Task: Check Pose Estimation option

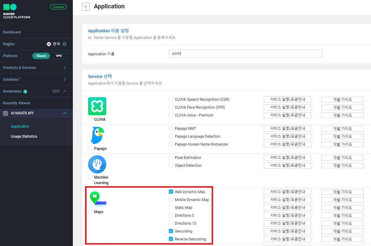Action: tap(171, 158)
